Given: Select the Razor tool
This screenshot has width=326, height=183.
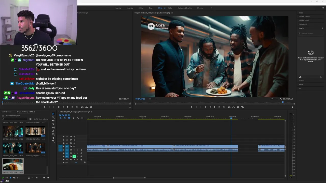Looking at the screenshot, I should click(x=53, y=124).
